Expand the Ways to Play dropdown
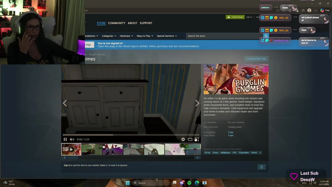Image resolution: width=332 pixels, height=187 pixels. tap(145, 36)
